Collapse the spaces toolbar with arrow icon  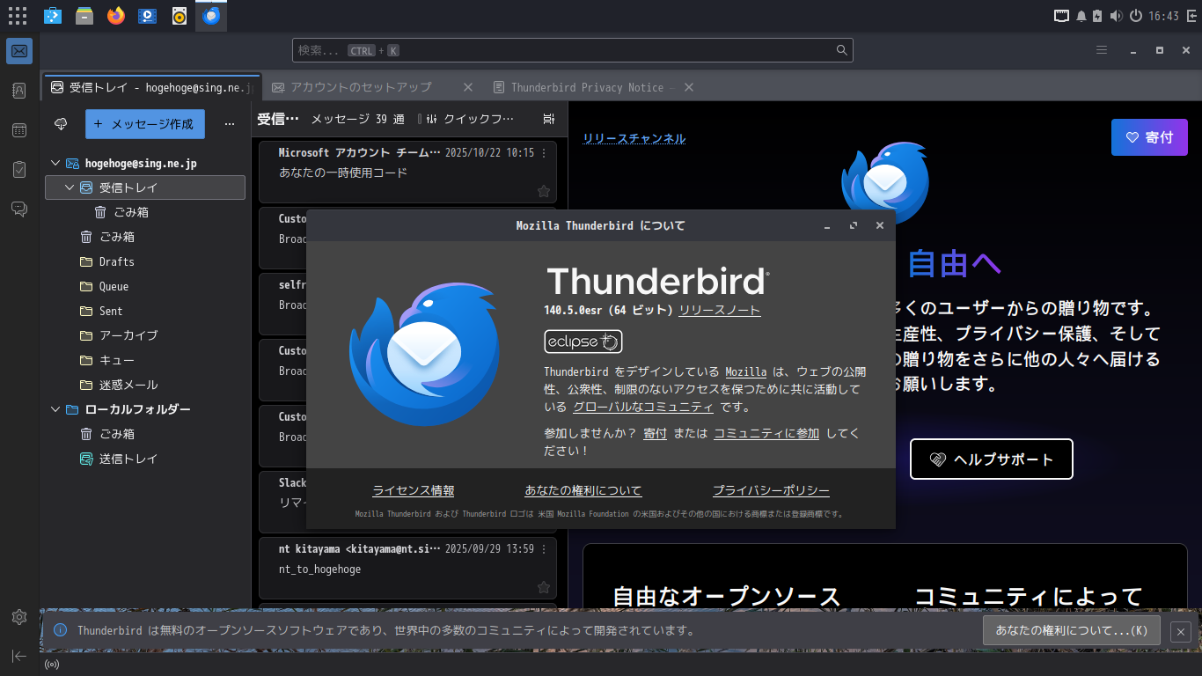[x=19, y=656]
